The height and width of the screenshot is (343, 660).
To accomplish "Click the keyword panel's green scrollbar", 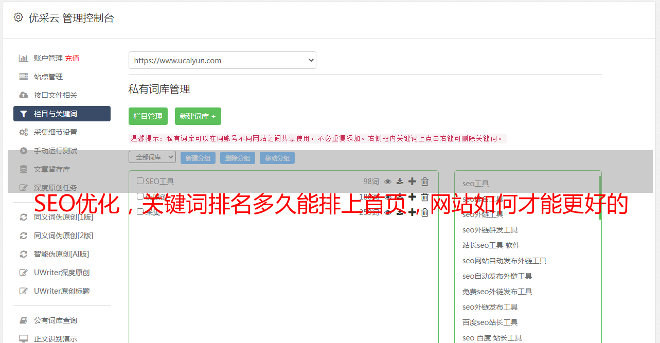I will (x=600, y=198).
